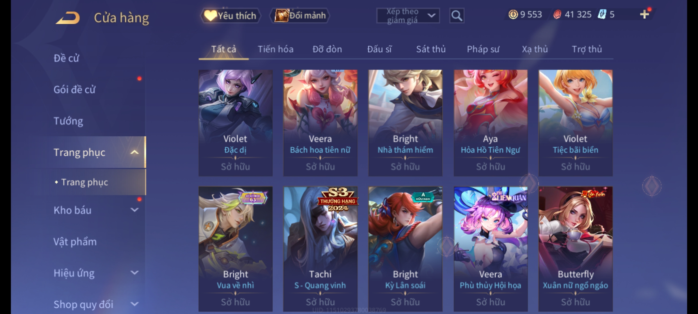Open Gói đề cử in sidebar
Image resolution: width=698 pixels, height=314 pixels.
coord(74,89)
